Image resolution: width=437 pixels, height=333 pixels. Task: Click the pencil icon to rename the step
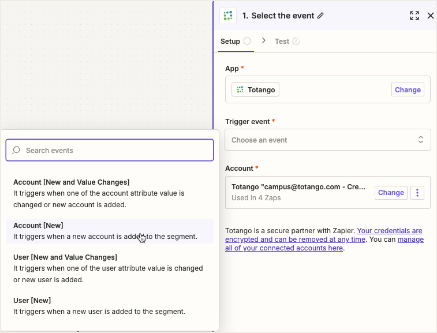(x=320, y=16)
